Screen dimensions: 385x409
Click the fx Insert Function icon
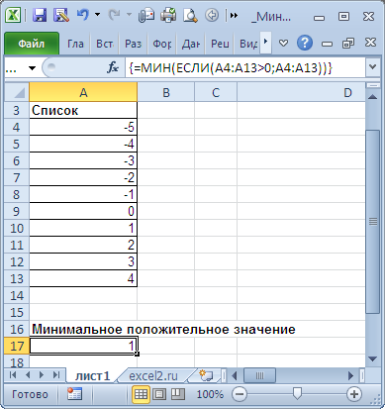(x=113, y=67)
